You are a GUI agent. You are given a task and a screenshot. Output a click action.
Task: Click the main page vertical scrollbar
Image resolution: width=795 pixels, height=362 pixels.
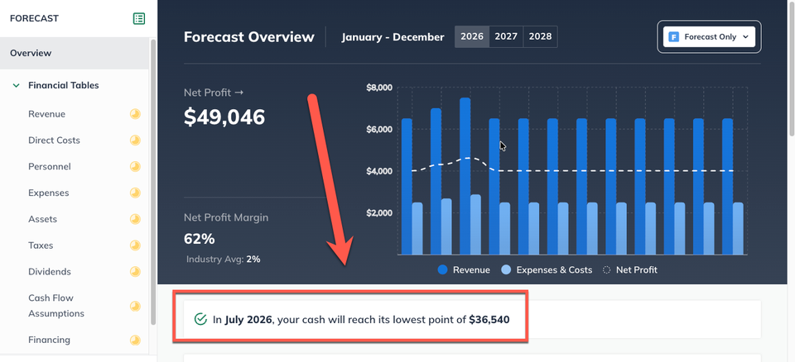[792, 68]
